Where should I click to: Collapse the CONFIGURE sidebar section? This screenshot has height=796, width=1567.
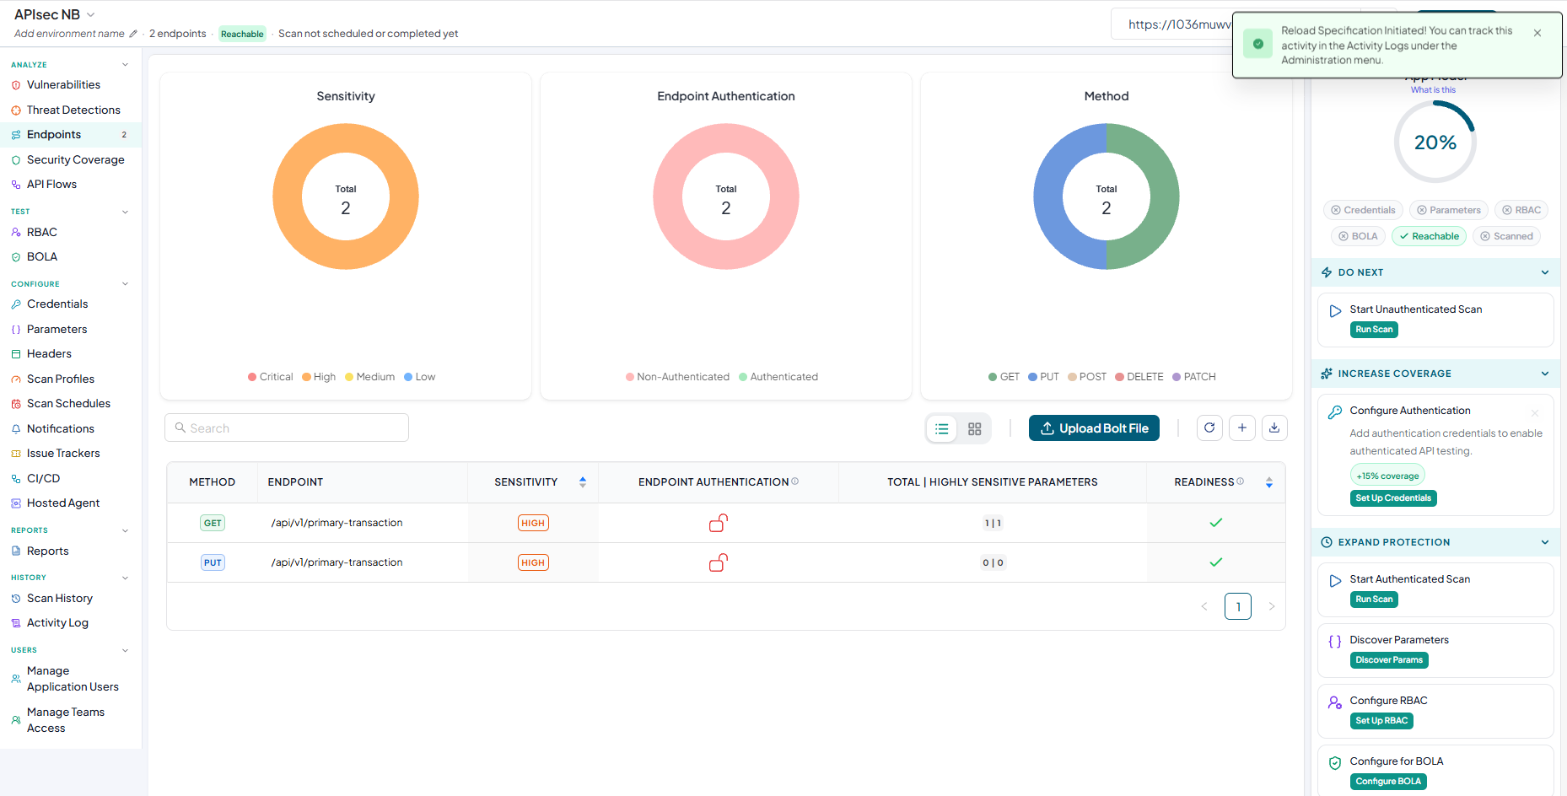[x=125, y=284]
